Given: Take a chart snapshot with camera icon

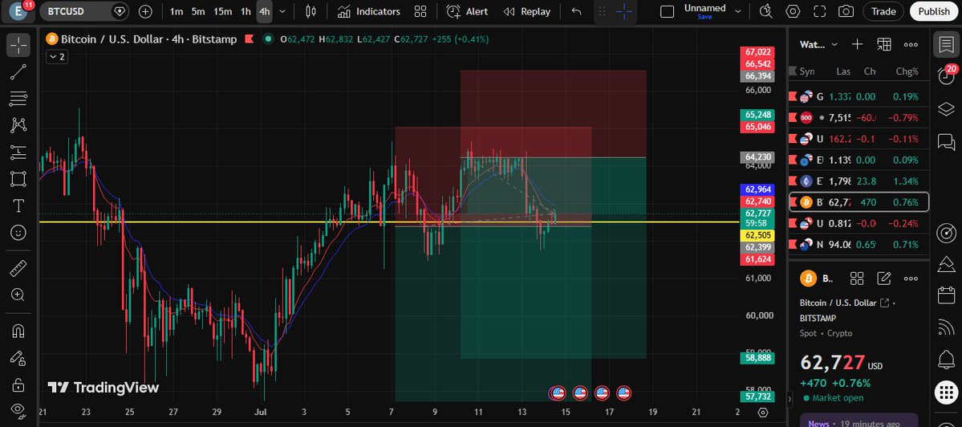Looking at the screenshot, I should (x=846, y=11).
